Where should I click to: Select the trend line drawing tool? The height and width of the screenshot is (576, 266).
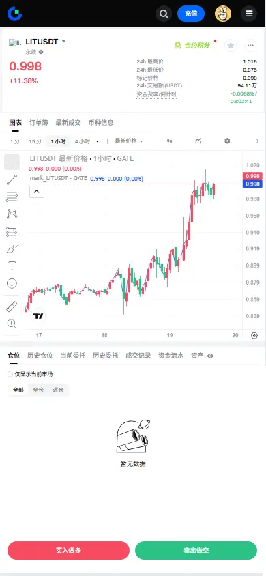[x=12, y=179]
